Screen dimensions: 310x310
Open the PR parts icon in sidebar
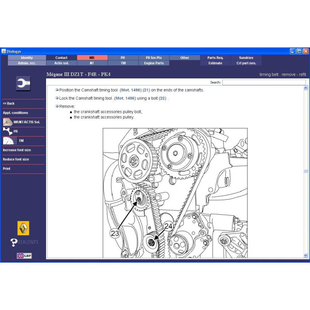pyautogui.click(x=8, y=131)
